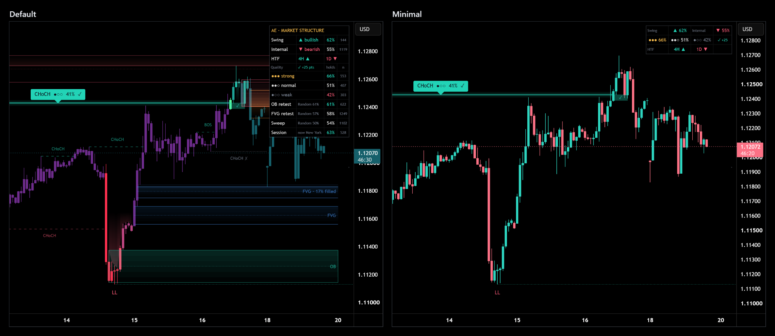This screenshot has height=336, width=775.
Task: Click the BOS structure label
Action: (208, 125)
